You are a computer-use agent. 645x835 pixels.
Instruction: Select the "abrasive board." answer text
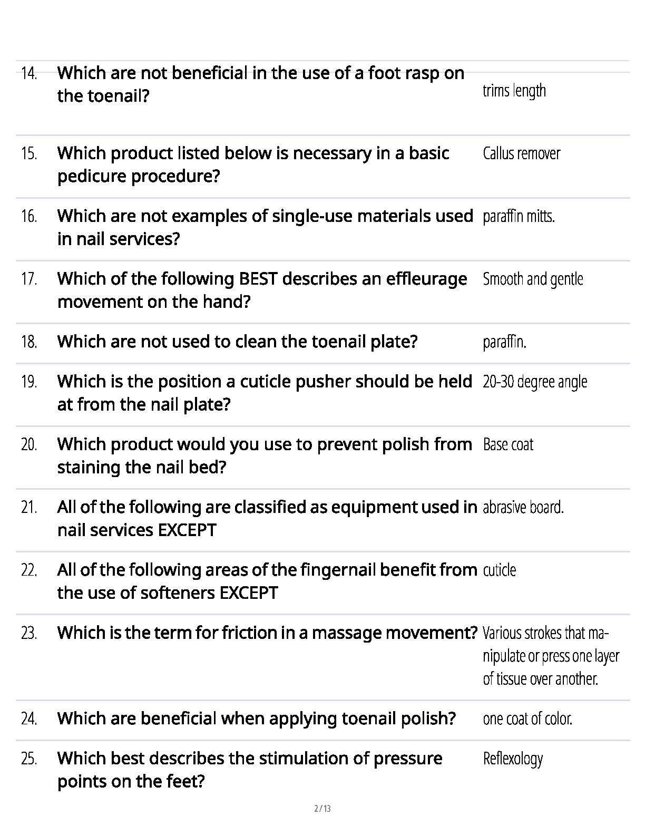pos(523,507)
